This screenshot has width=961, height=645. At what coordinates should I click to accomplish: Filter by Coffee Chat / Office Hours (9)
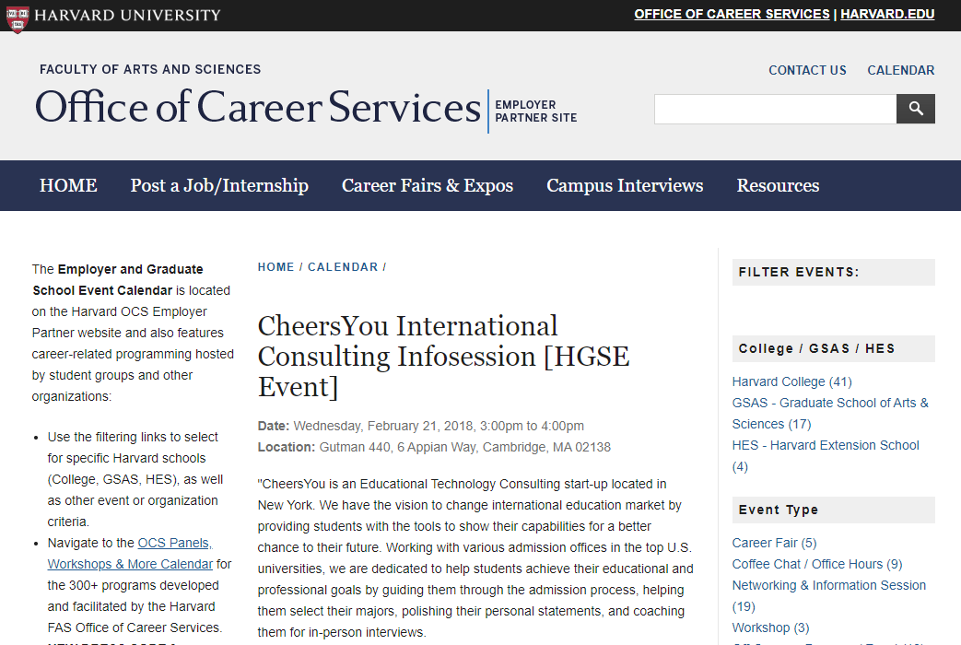coord(817,564)
